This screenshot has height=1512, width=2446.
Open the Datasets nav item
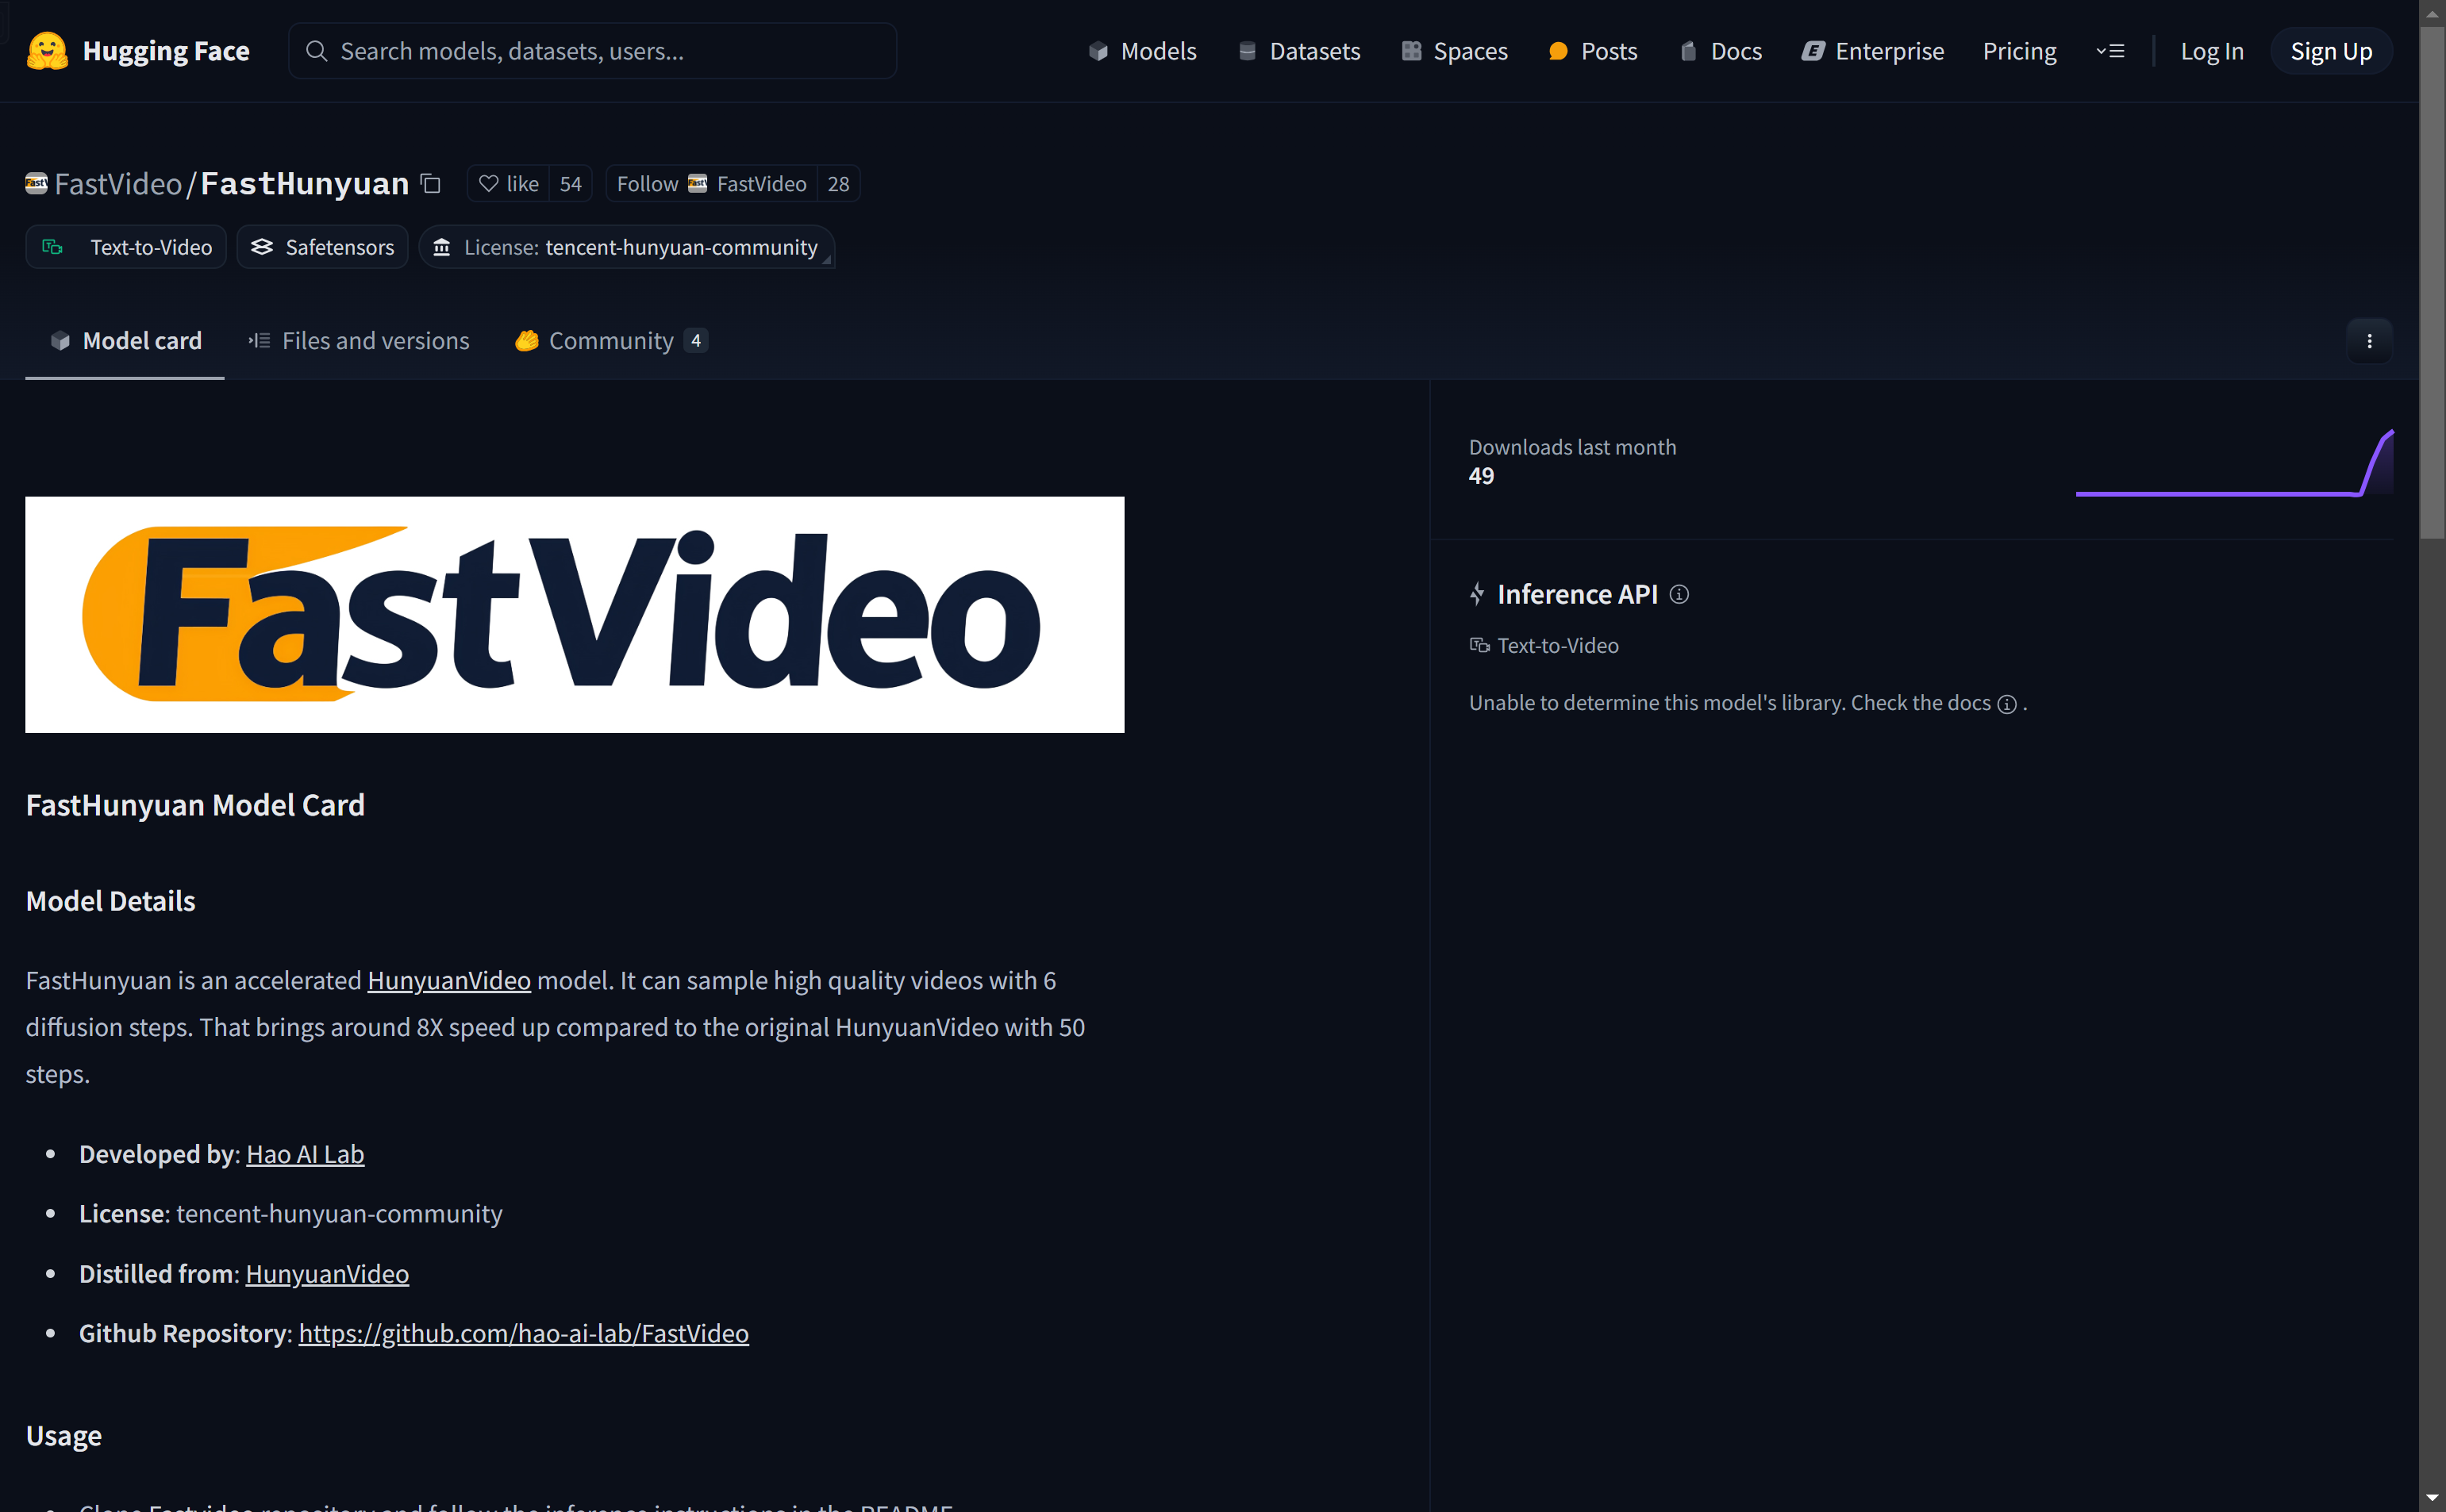pos(1298,51)
